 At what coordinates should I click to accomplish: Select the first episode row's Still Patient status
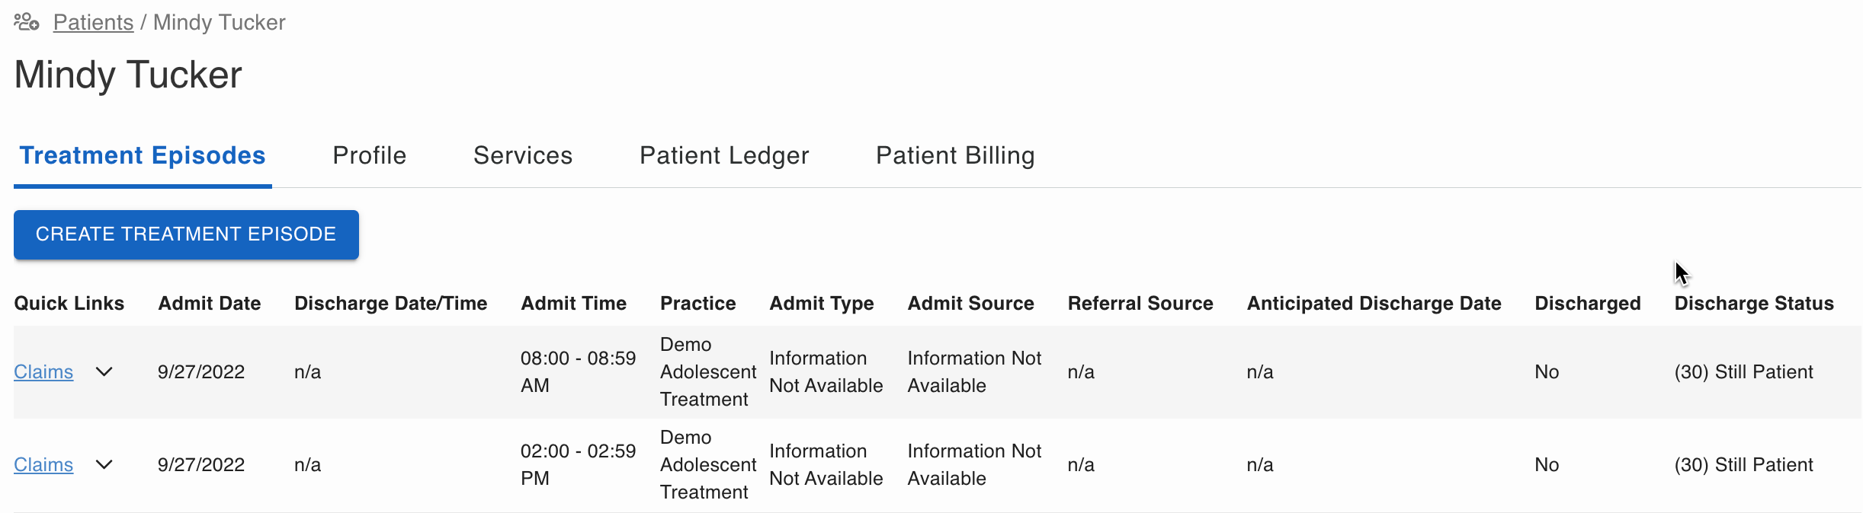1743,372
